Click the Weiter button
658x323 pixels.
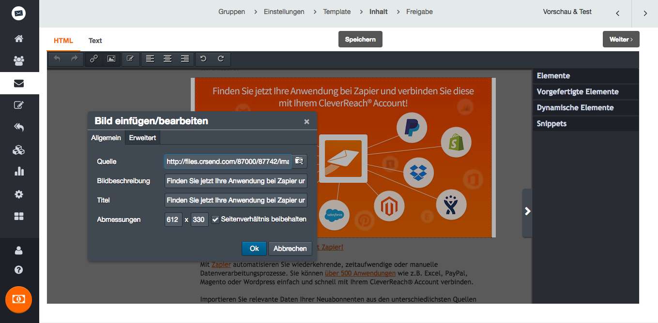click(x=621, y=39)
